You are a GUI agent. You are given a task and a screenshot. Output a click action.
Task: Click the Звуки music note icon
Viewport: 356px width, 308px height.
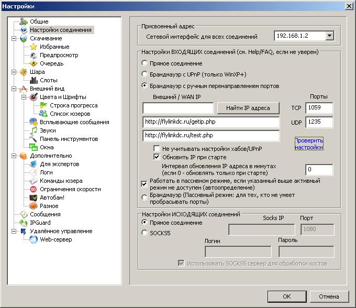pyautogui.click(x=34, y=130)
